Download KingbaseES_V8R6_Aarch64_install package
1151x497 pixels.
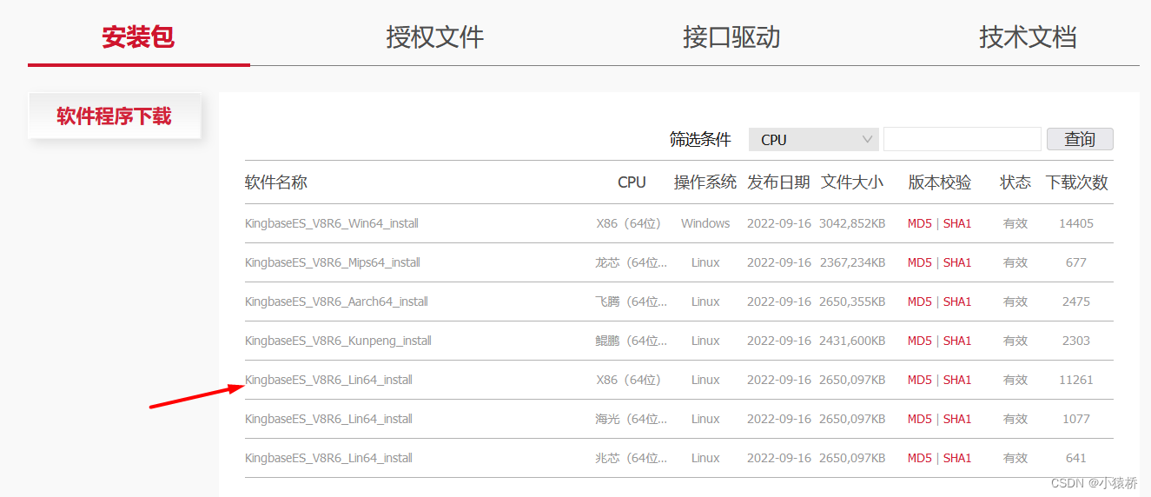(x=336, y=302)
